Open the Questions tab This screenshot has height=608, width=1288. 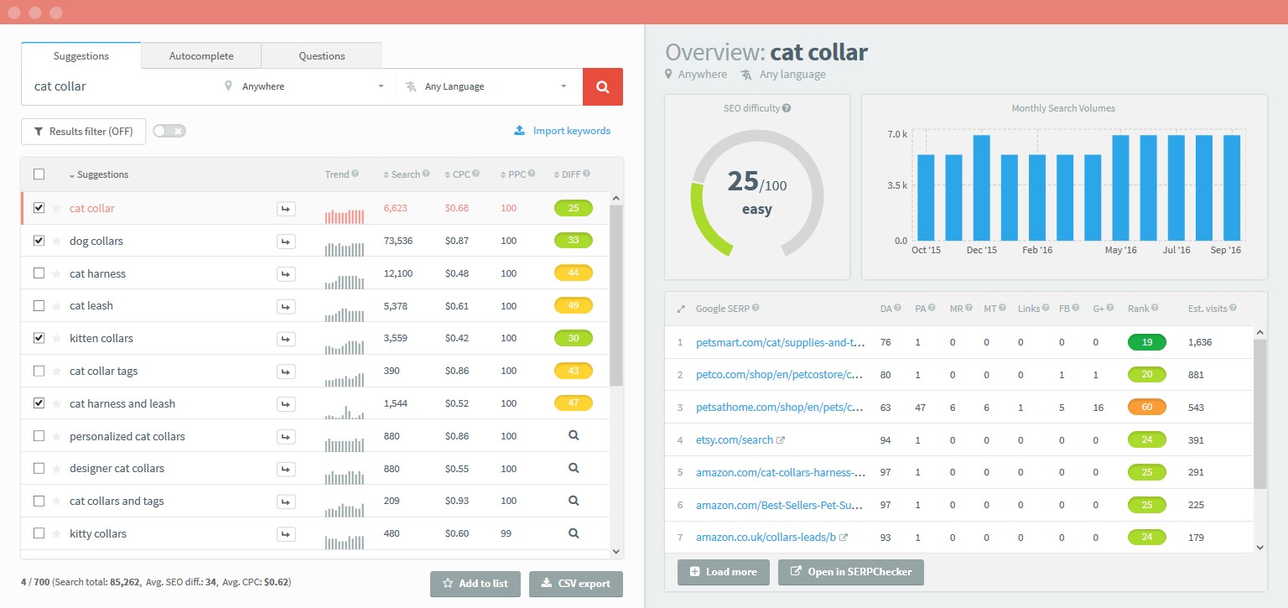321,55
